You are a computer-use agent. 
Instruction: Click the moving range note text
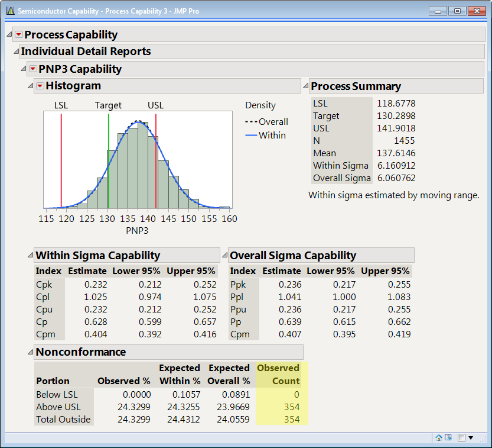point(394,195)
